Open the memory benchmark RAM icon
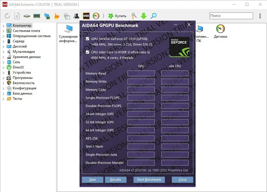Viewport: 267px width, 192px height. [x=37, y=16]
